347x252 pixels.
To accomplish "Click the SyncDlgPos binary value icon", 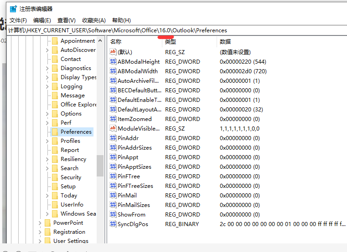I will coord(114,224).
